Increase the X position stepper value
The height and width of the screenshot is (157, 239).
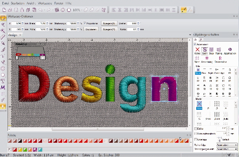(x=23, y=23)
